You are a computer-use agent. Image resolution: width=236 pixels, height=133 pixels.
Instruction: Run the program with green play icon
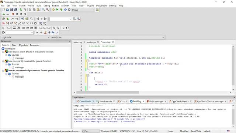pos(57,10)
